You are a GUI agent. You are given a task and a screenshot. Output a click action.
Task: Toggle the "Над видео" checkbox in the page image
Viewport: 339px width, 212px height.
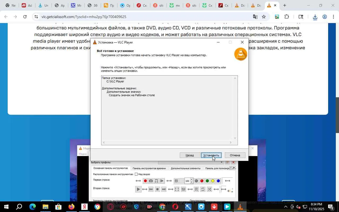click(x=136, y=174)
